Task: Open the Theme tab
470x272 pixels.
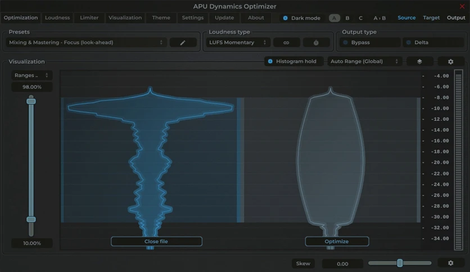Action: (x=161, y=17)
